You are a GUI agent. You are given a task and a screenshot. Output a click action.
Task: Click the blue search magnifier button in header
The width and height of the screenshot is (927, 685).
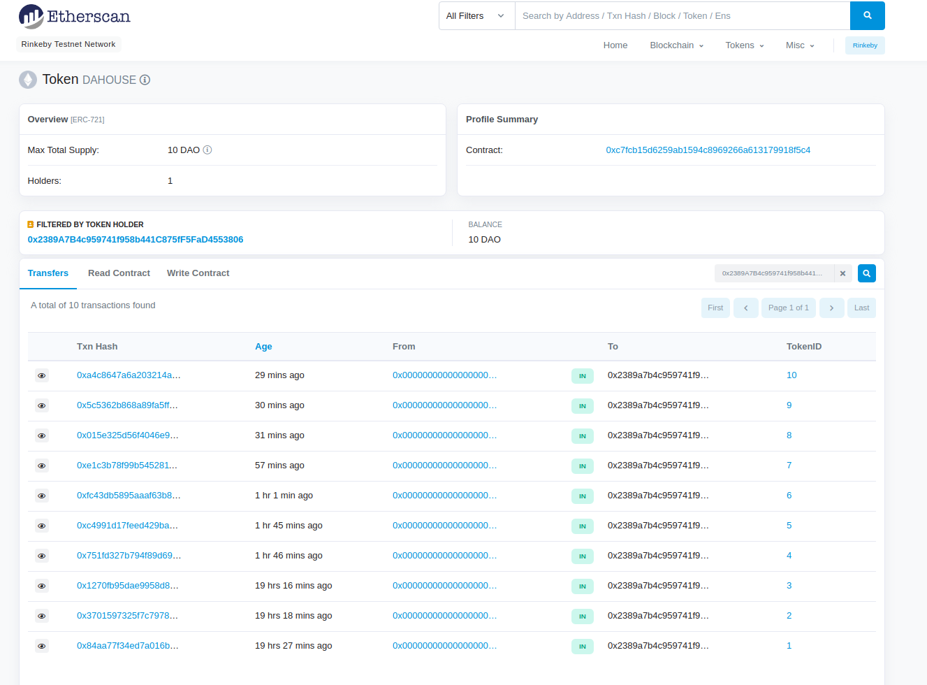pos(867,15)
